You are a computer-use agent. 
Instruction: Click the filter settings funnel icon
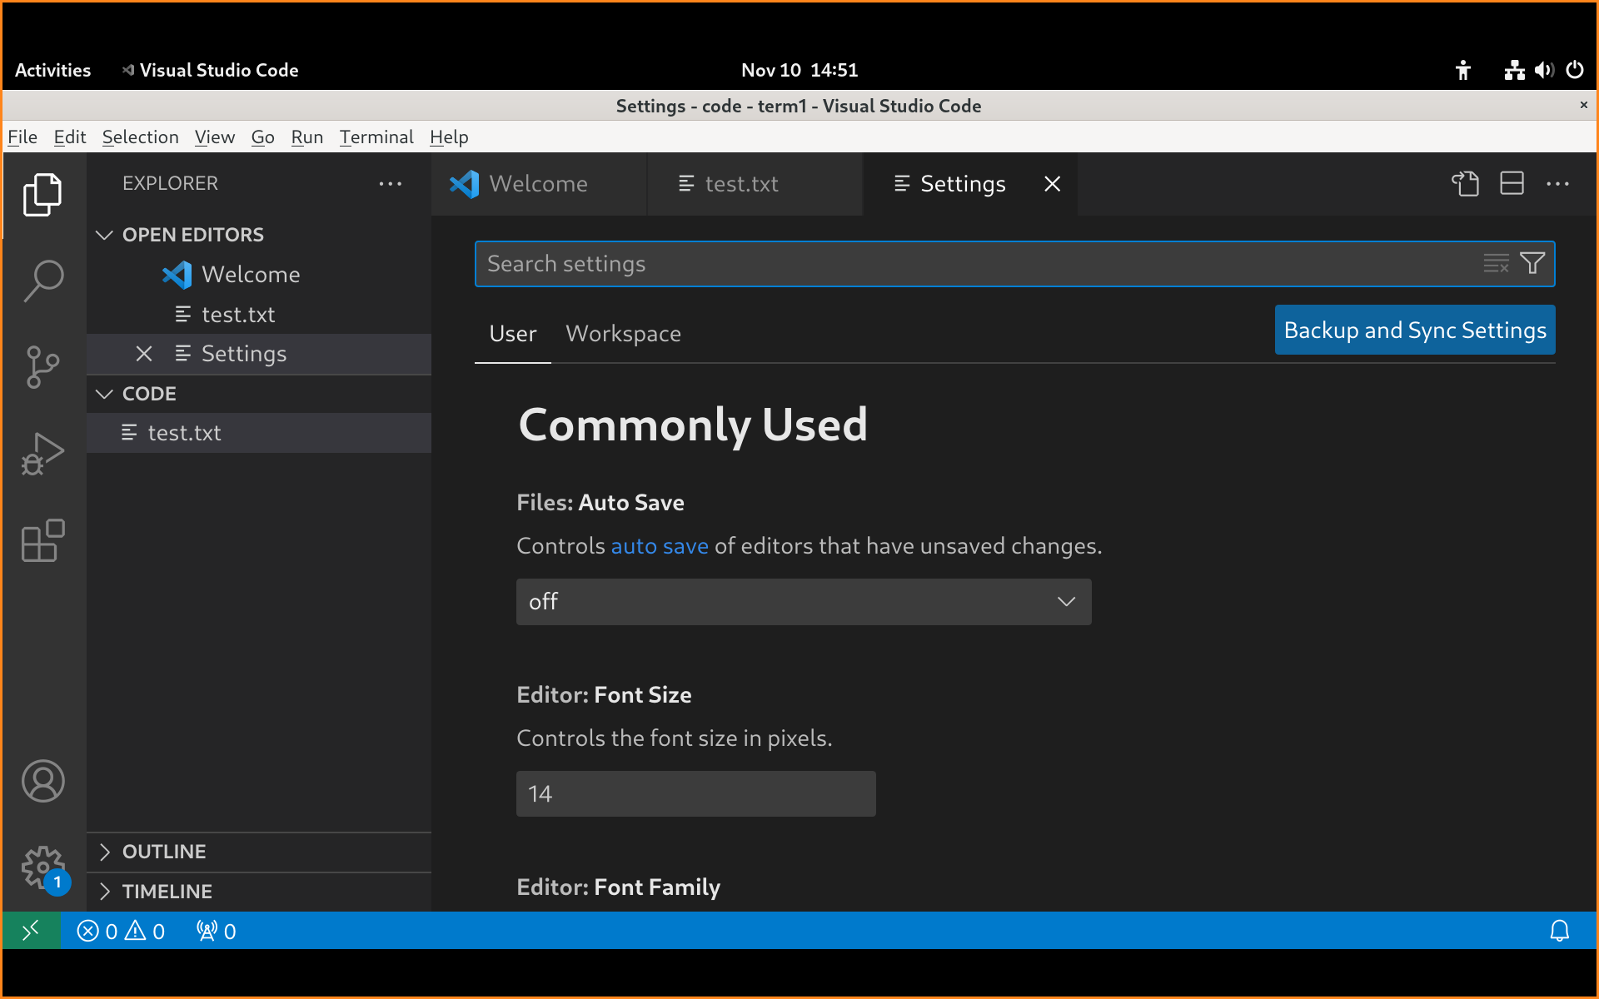click(x=1532, y=264)
